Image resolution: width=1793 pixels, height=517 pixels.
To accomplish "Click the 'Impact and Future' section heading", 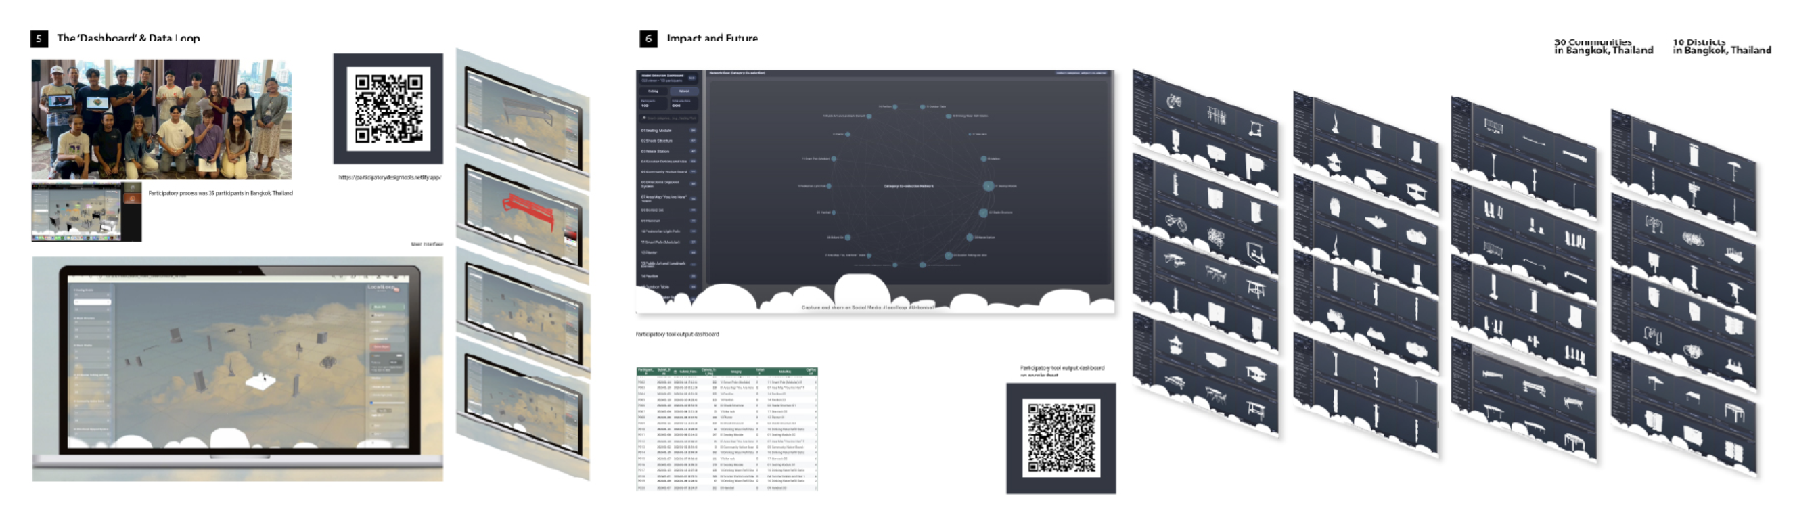I will pyautogui.click(x=712, y=38).
